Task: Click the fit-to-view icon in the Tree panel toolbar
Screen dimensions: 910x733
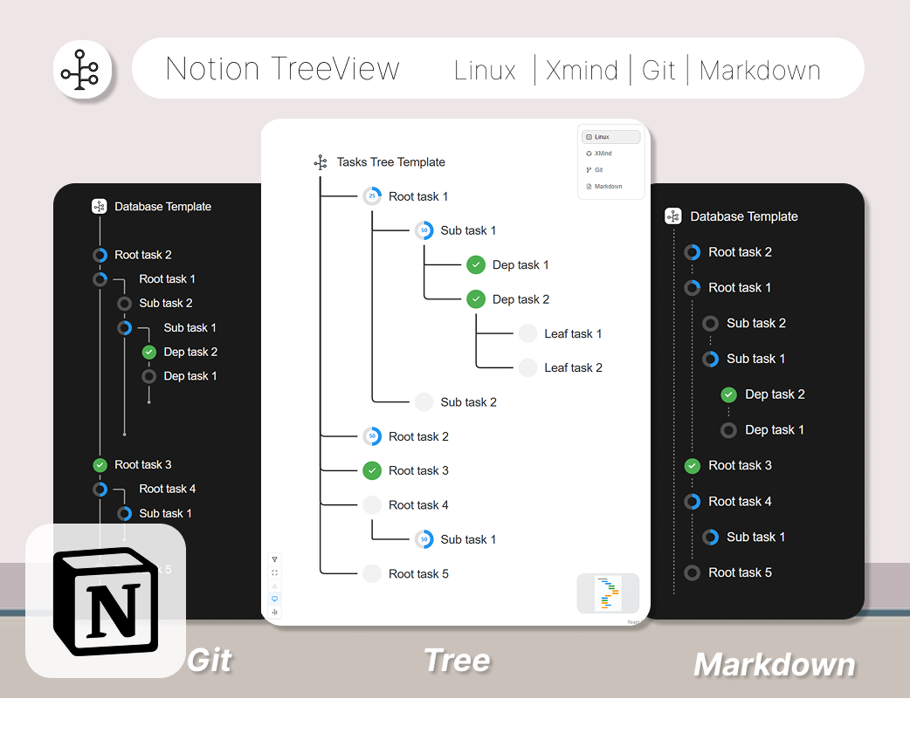Action: tap(274, 572)
